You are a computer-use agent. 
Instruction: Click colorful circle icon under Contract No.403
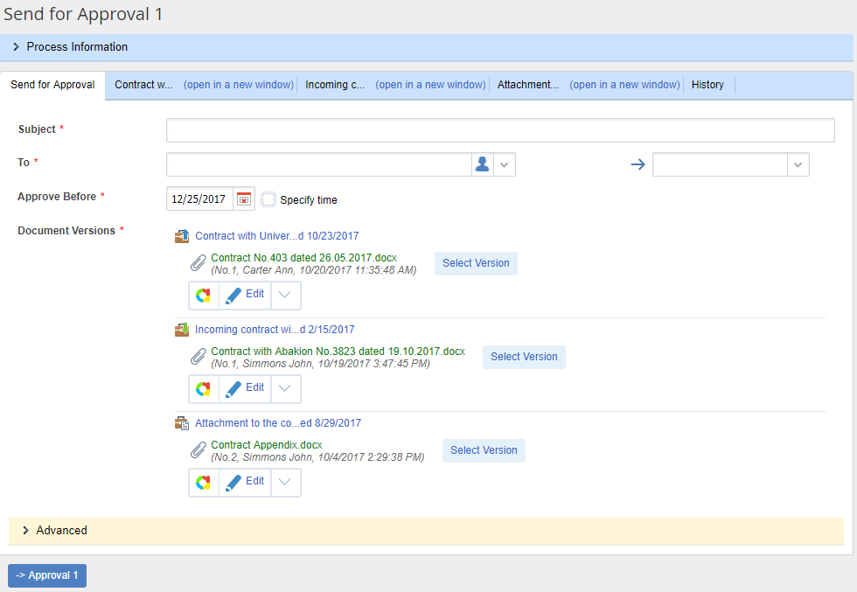(203, 296)
